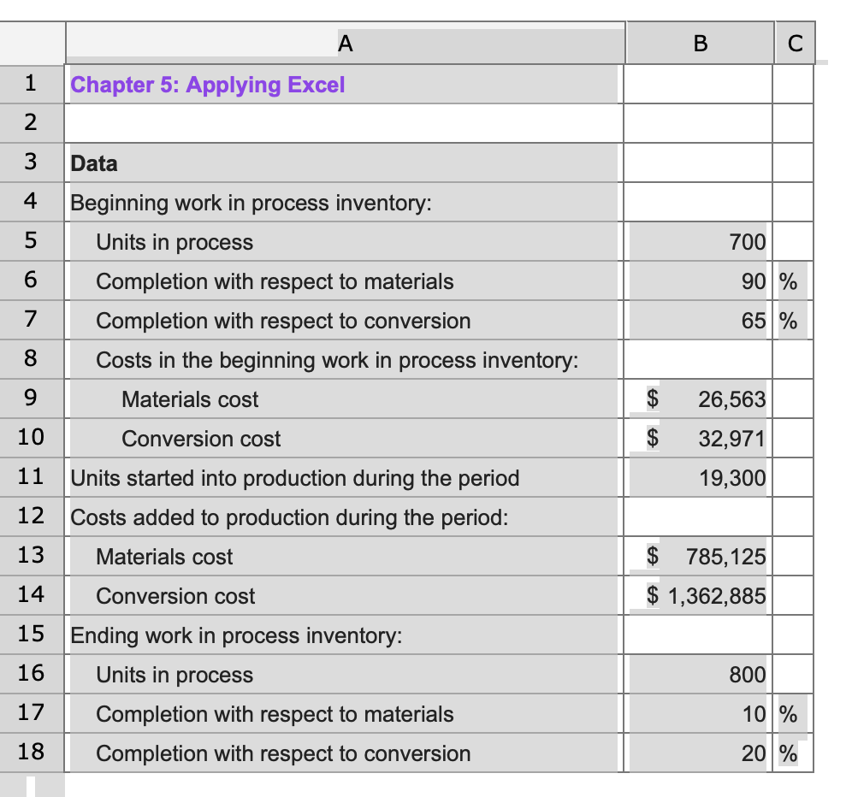Select the 20 % ending conversion completion cell
The image size is (852, 797).
click(x=700, y=753)
